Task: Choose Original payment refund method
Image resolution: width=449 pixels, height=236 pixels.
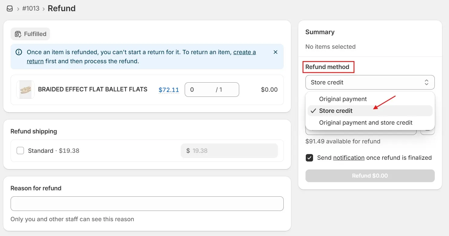Action: (370, 99)
